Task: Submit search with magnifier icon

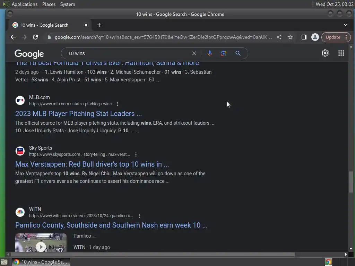Action: (238, 53)
